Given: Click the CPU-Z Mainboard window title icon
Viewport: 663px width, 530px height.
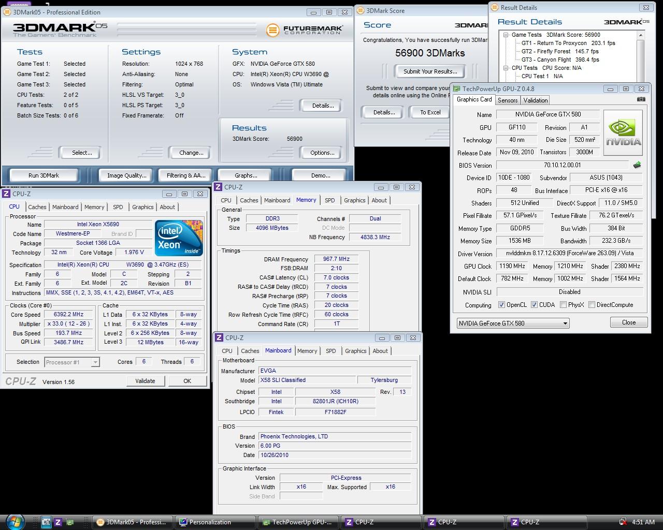Looking at the screenshot, I should (220, 338).
